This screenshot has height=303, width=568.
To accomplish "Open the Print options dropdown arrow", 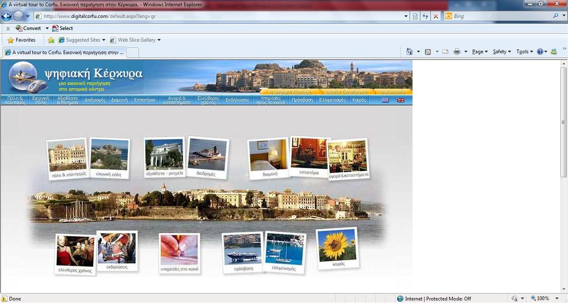I will 466,52.
